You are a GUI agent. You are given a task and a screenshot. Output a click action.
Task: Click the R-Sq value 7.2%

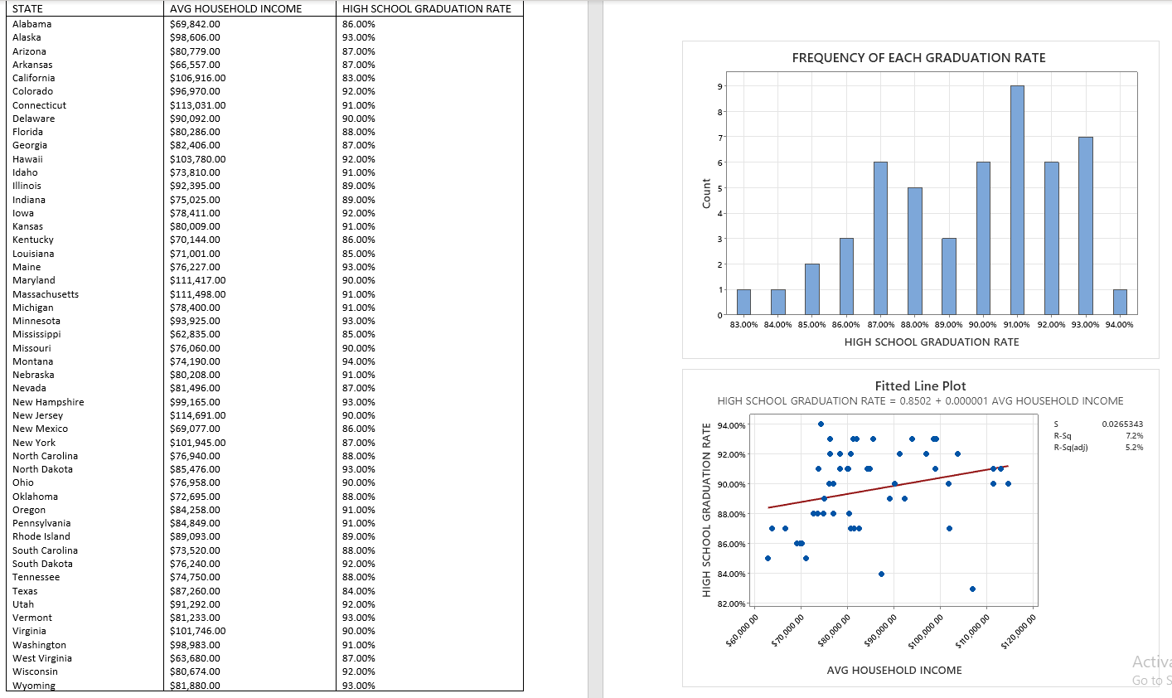click(1135, 435)
